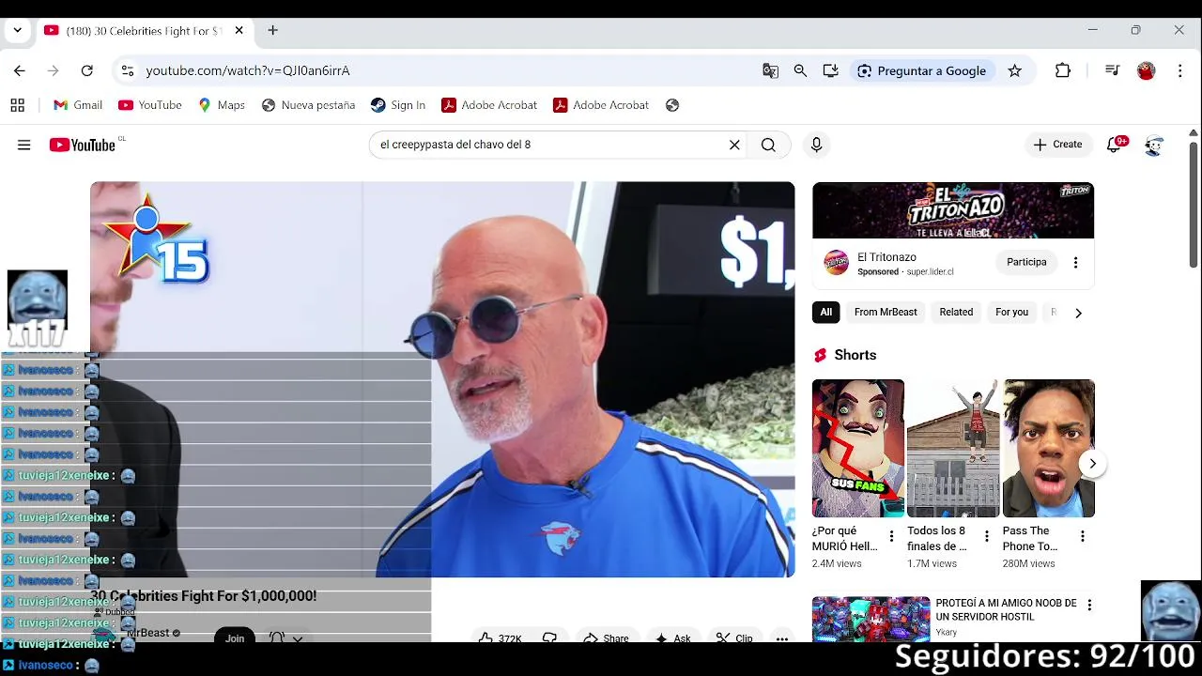Open the zoom magnifier in address bar

click(x=800, y=70)
